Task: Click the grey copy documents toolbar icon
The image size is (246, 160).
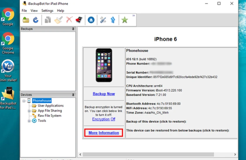Action: pyautogui.click(x=48, y=20)
